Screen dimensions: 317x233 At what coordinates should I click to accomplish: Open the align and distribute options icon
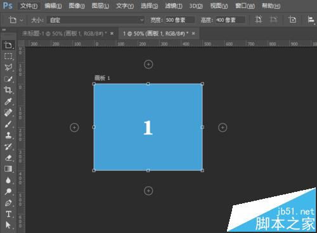(x=311, y=20)
